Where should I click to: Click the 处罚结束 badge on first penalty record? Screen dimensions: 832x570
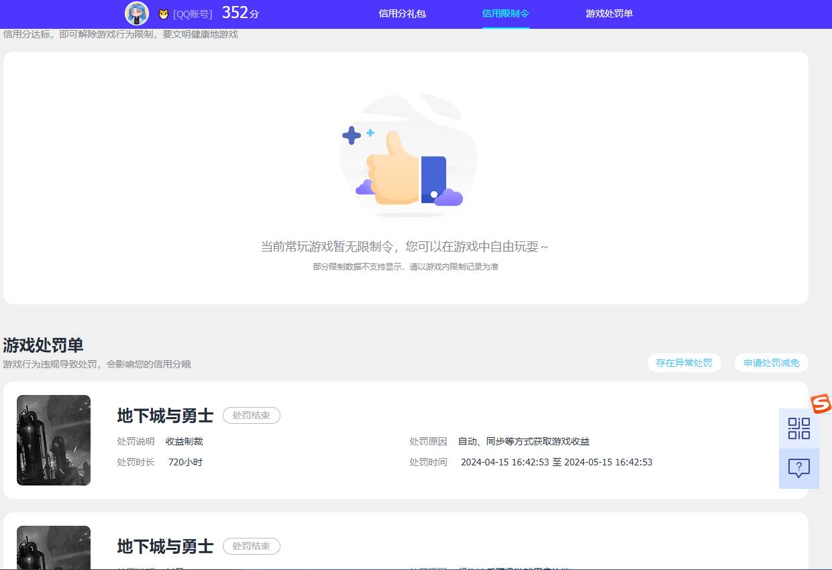coord(252,415)
